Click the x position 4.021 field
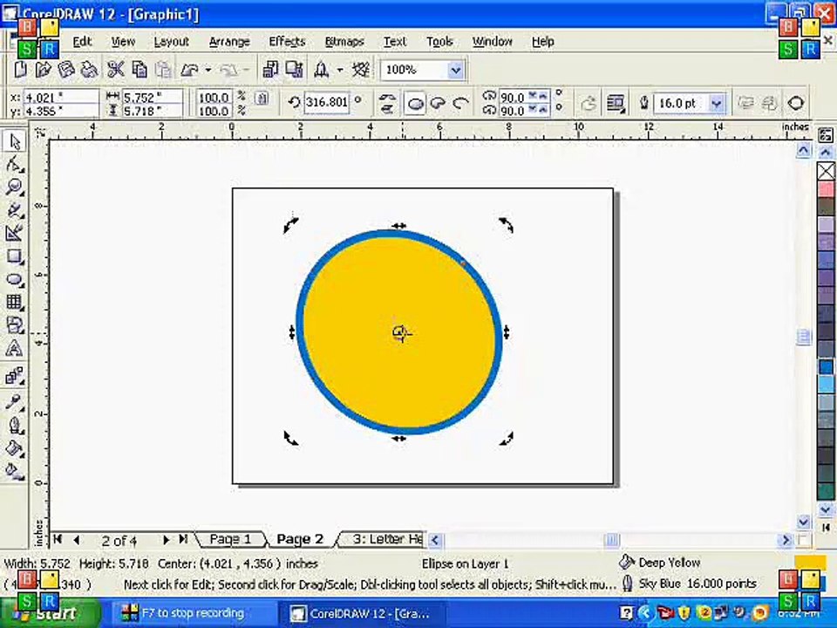Viewport: 837px width, 628px height. [x=60, y=97]
